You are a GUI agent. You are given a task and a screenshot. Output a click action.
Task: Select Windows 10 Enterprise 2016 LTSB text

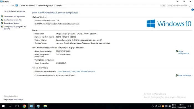(x=47, y=21)
